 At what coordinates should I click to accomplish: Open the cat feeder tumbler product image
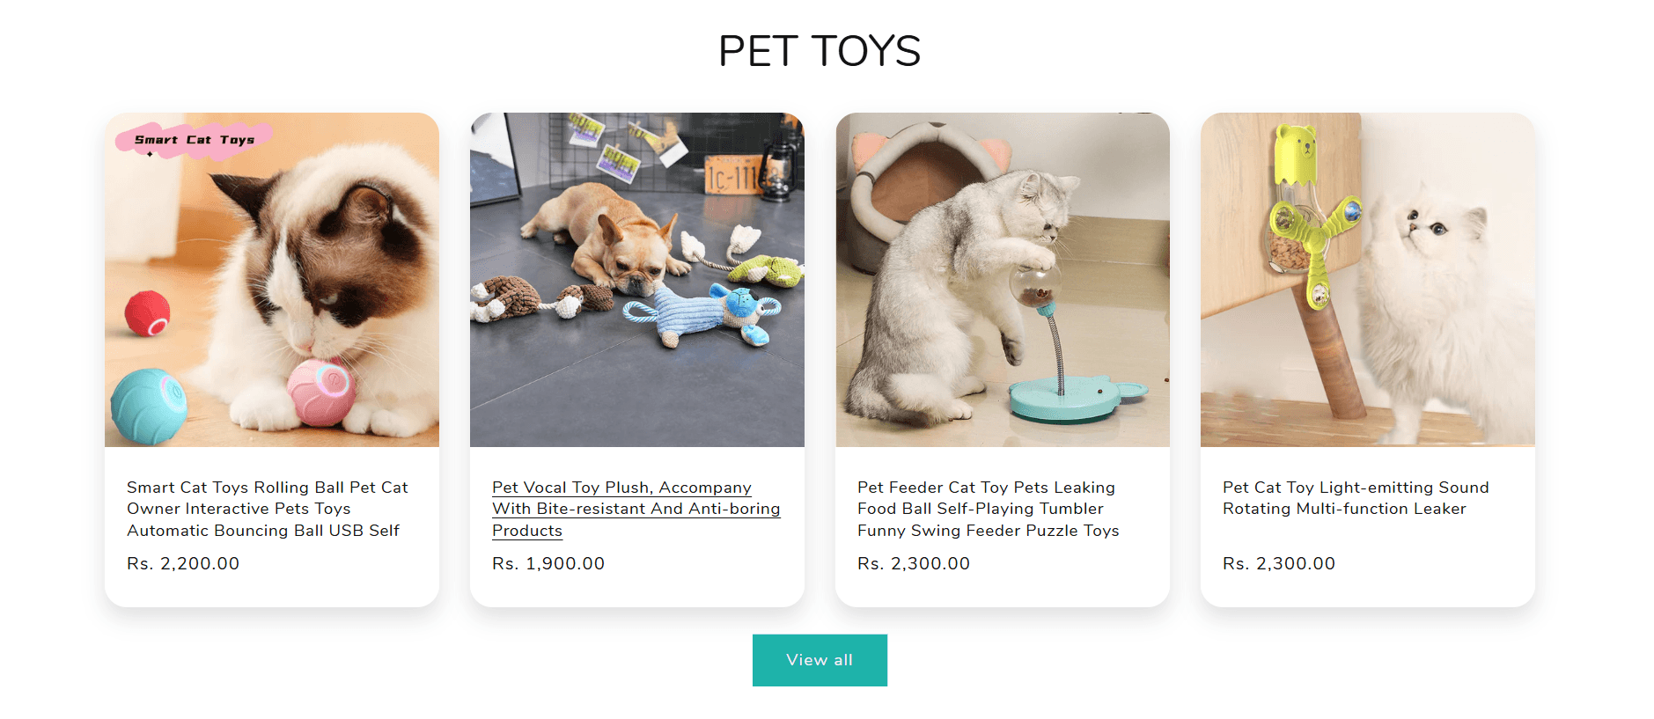tap(1003, 280)
